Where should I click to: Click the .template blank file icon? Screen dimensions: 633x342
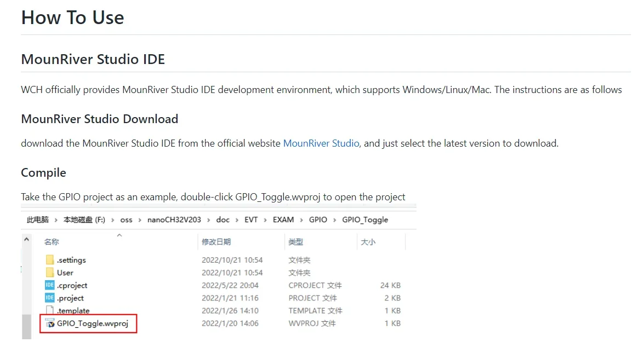pos(50,310)
